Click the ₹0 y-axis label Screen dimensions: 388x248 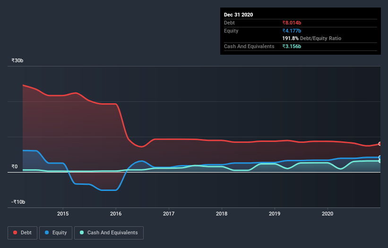15,166
